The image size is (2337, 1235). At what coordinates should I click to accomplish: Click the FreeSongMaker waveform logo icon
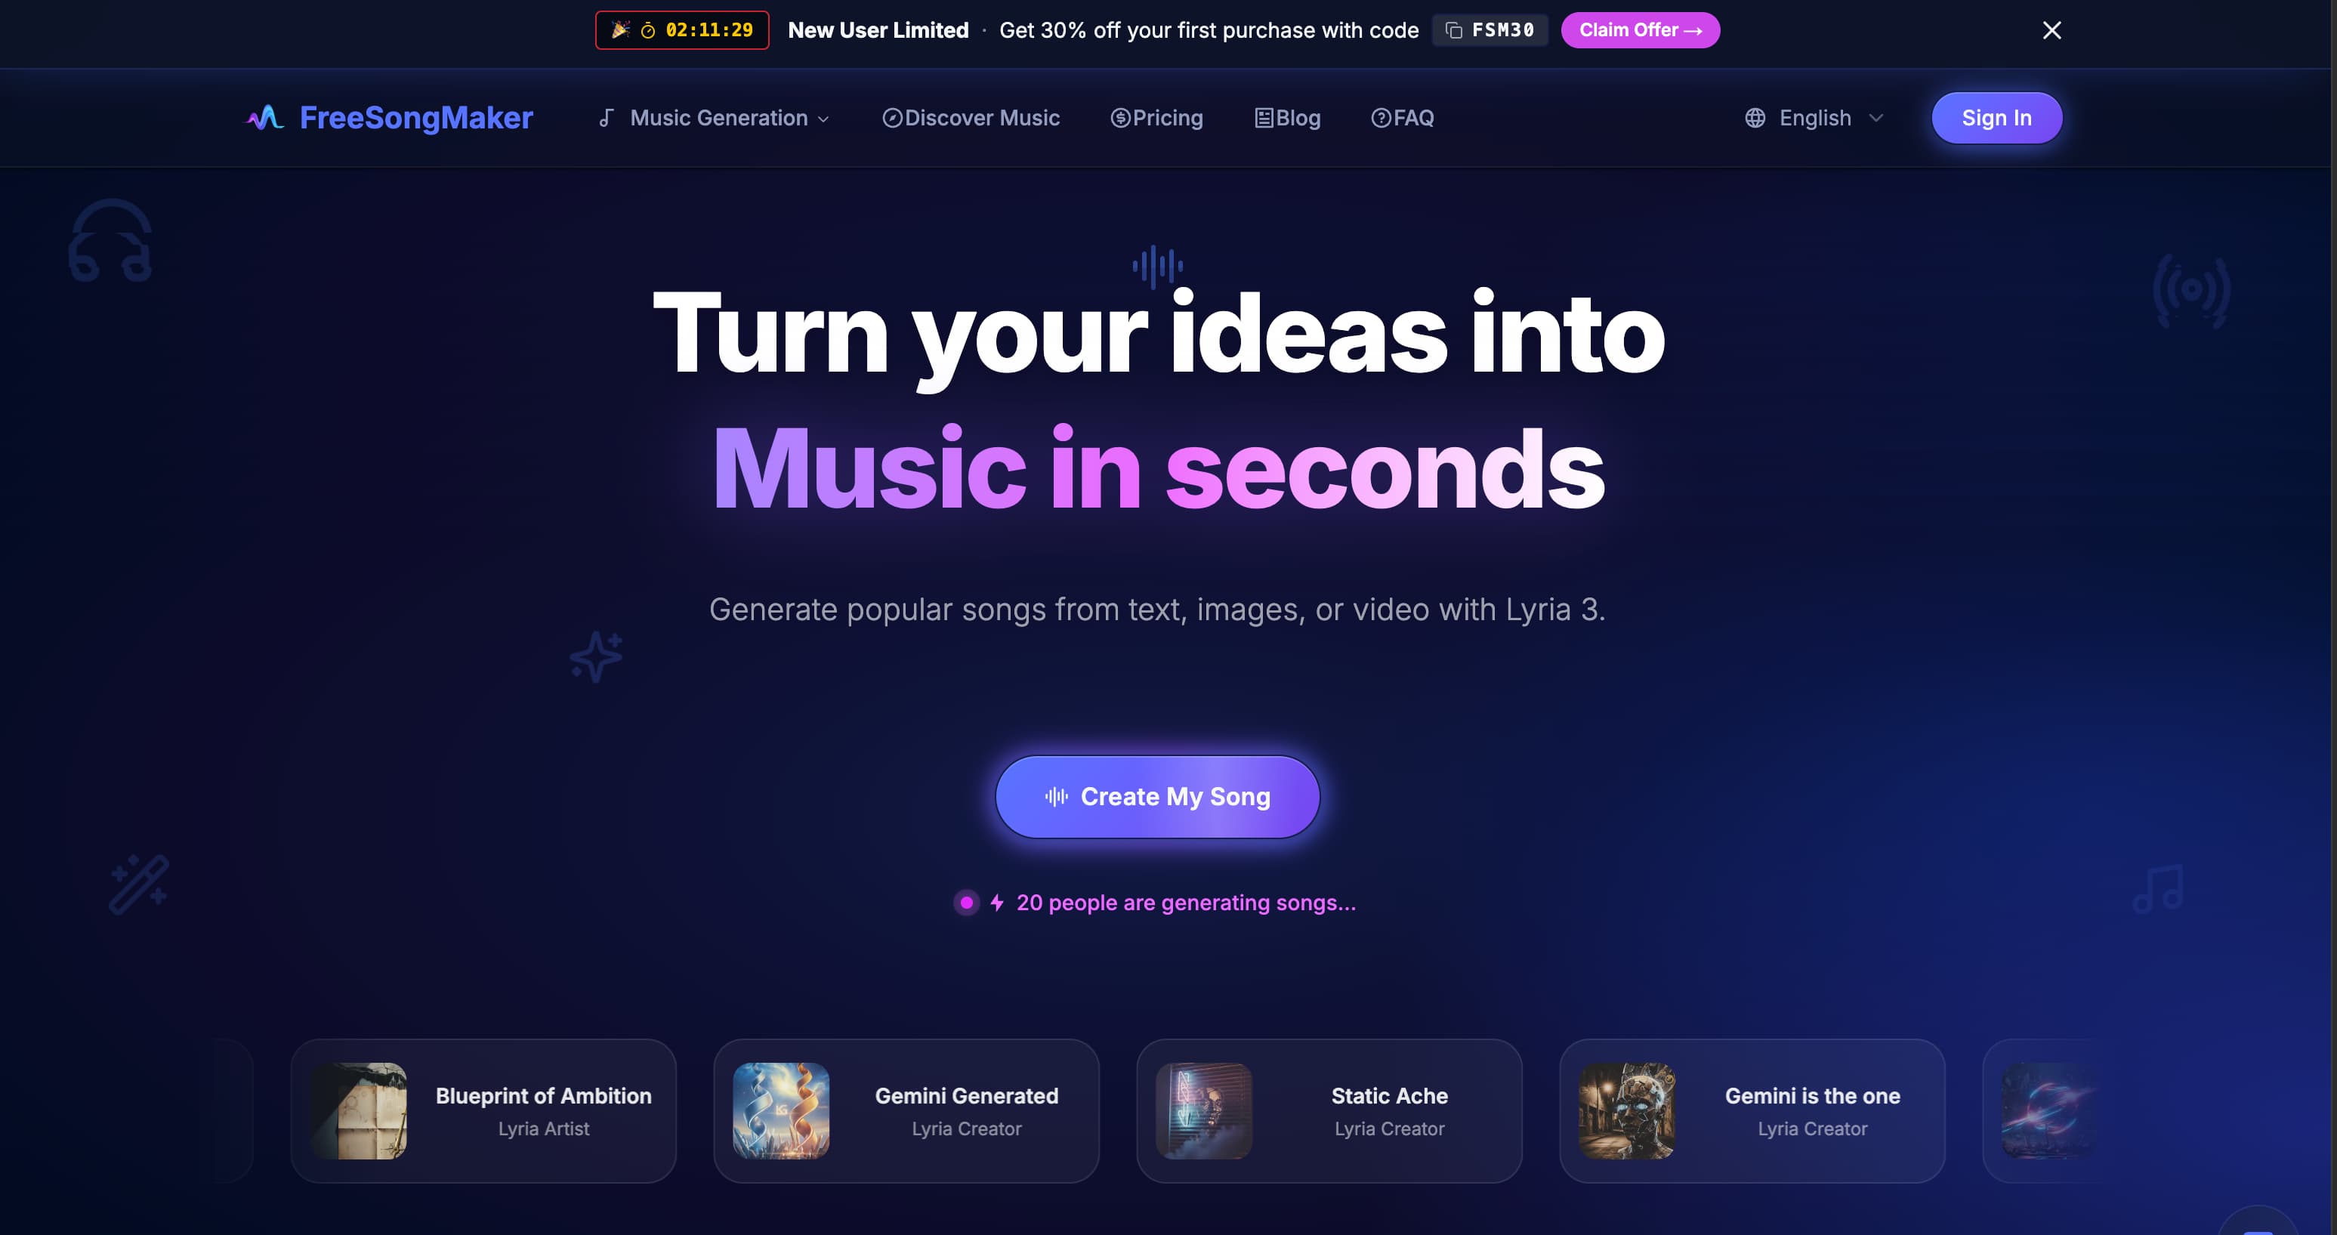[x=265, y=118]
